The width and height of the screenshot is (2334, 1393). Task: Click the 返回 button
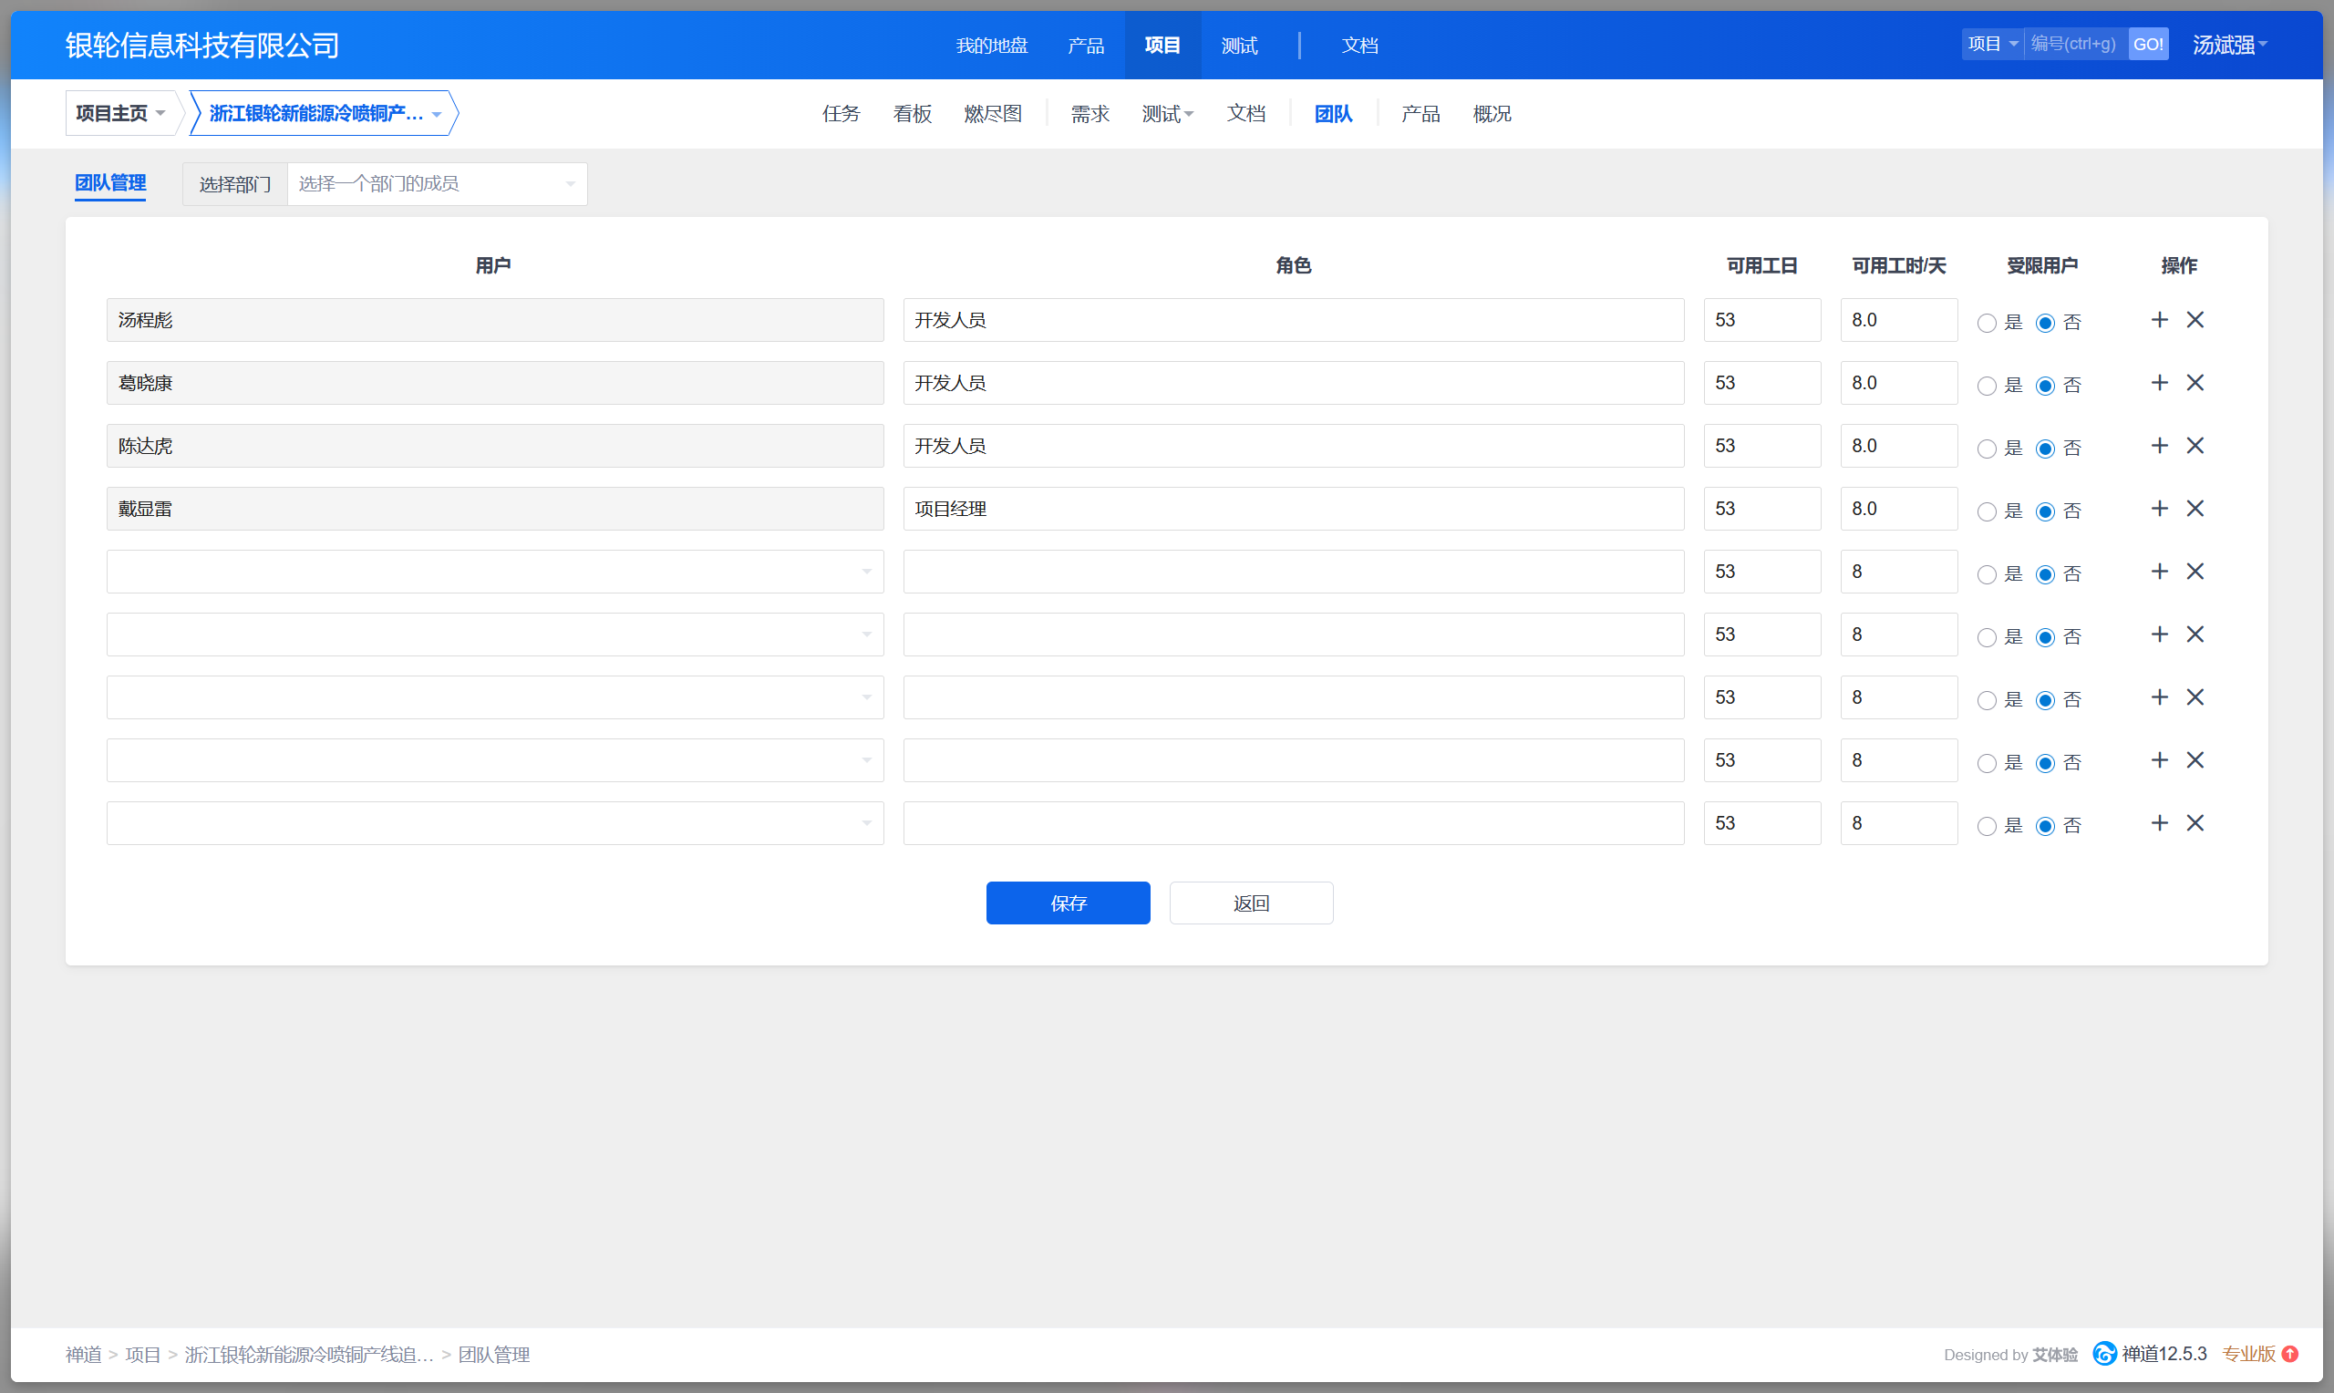pyautogui.click(x=1250, y=903)
